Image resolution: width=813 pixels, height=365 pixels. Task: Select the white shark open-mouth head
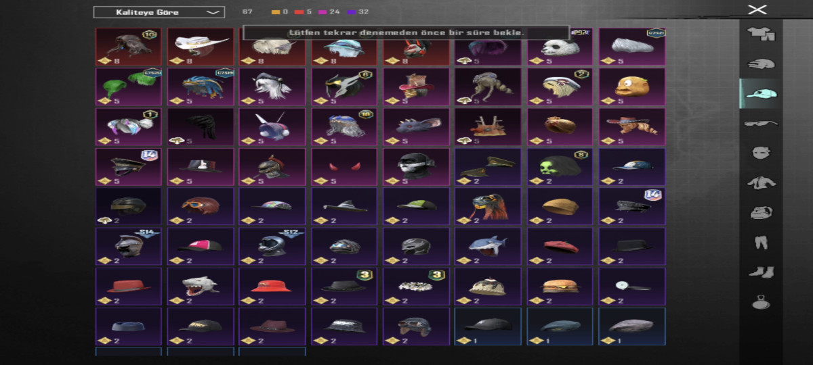201,286
